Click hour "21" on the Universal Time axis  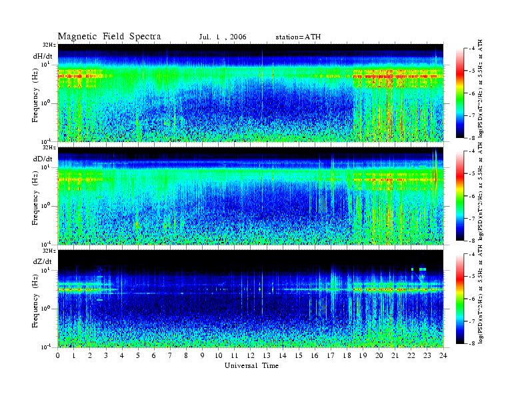(395, 355)
